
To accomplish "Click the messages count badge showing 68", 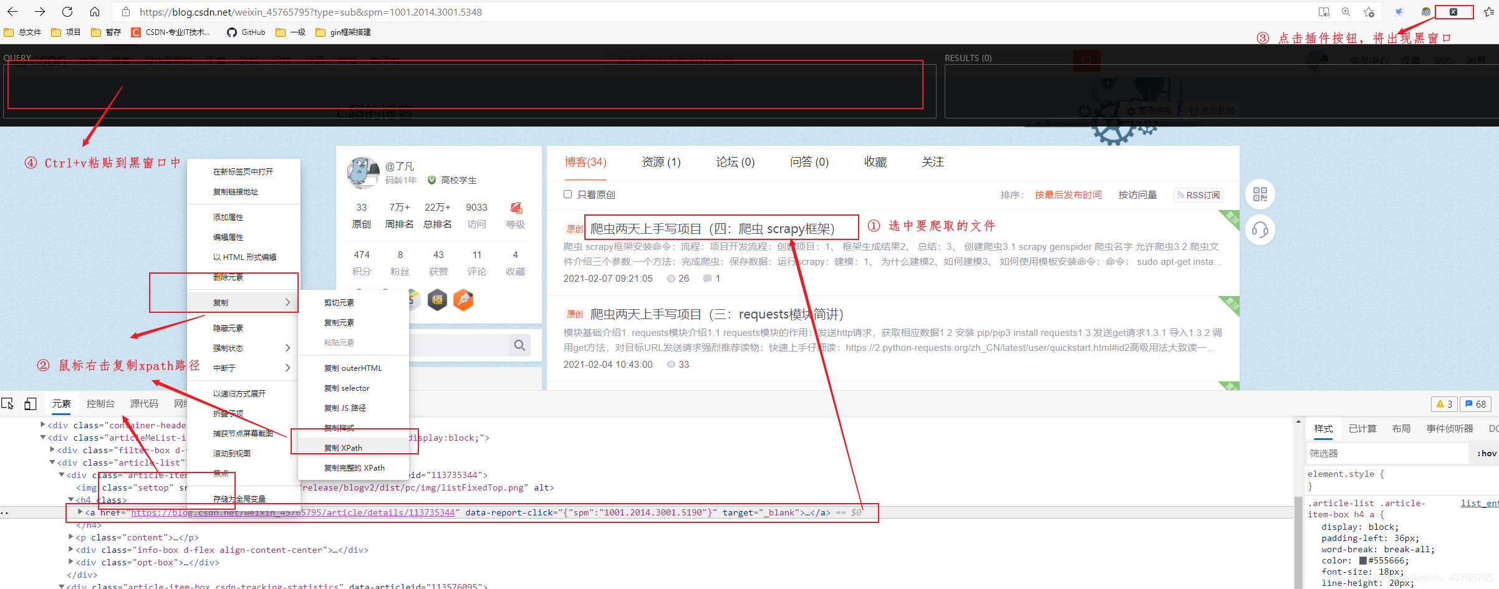I will (1476, 405).
